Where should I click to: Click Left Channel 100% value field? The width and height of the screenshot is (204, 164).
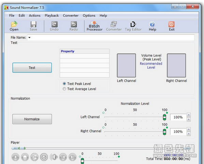click(x=178, y=117)
